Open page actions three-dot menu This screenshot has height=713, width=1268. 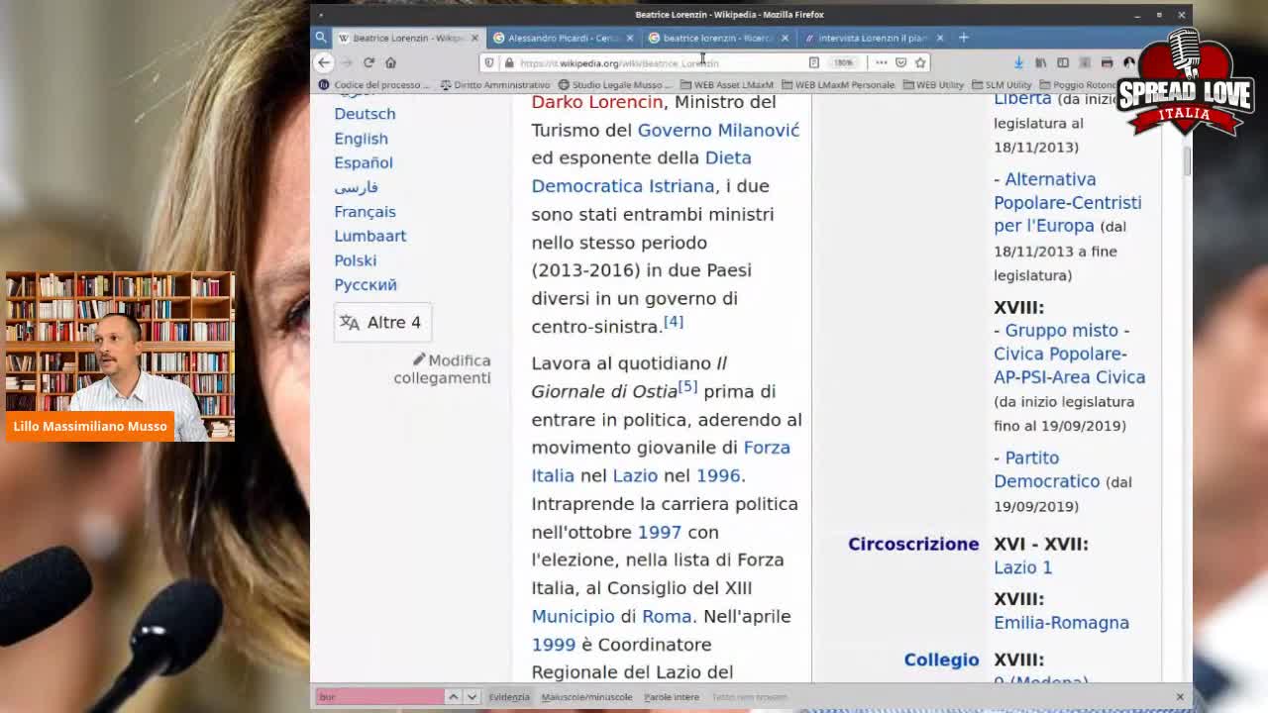(x=881, y=62)
